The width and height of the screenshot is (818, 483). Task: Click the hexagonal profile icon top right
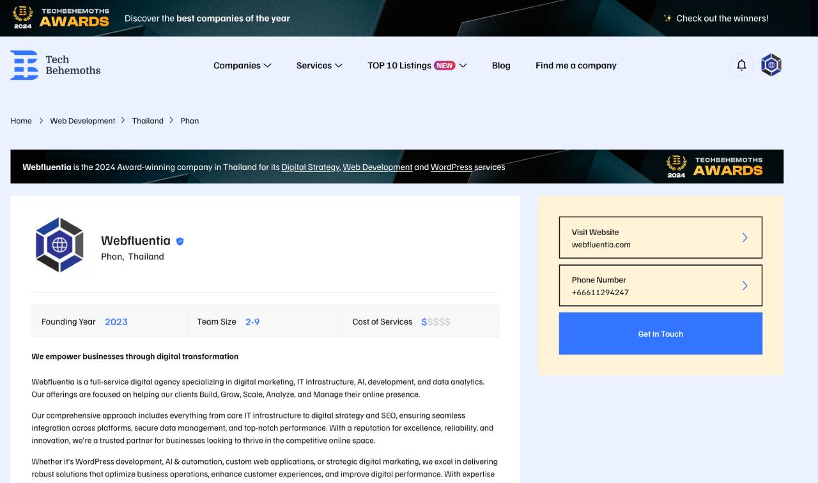click(x=771, y=65)
